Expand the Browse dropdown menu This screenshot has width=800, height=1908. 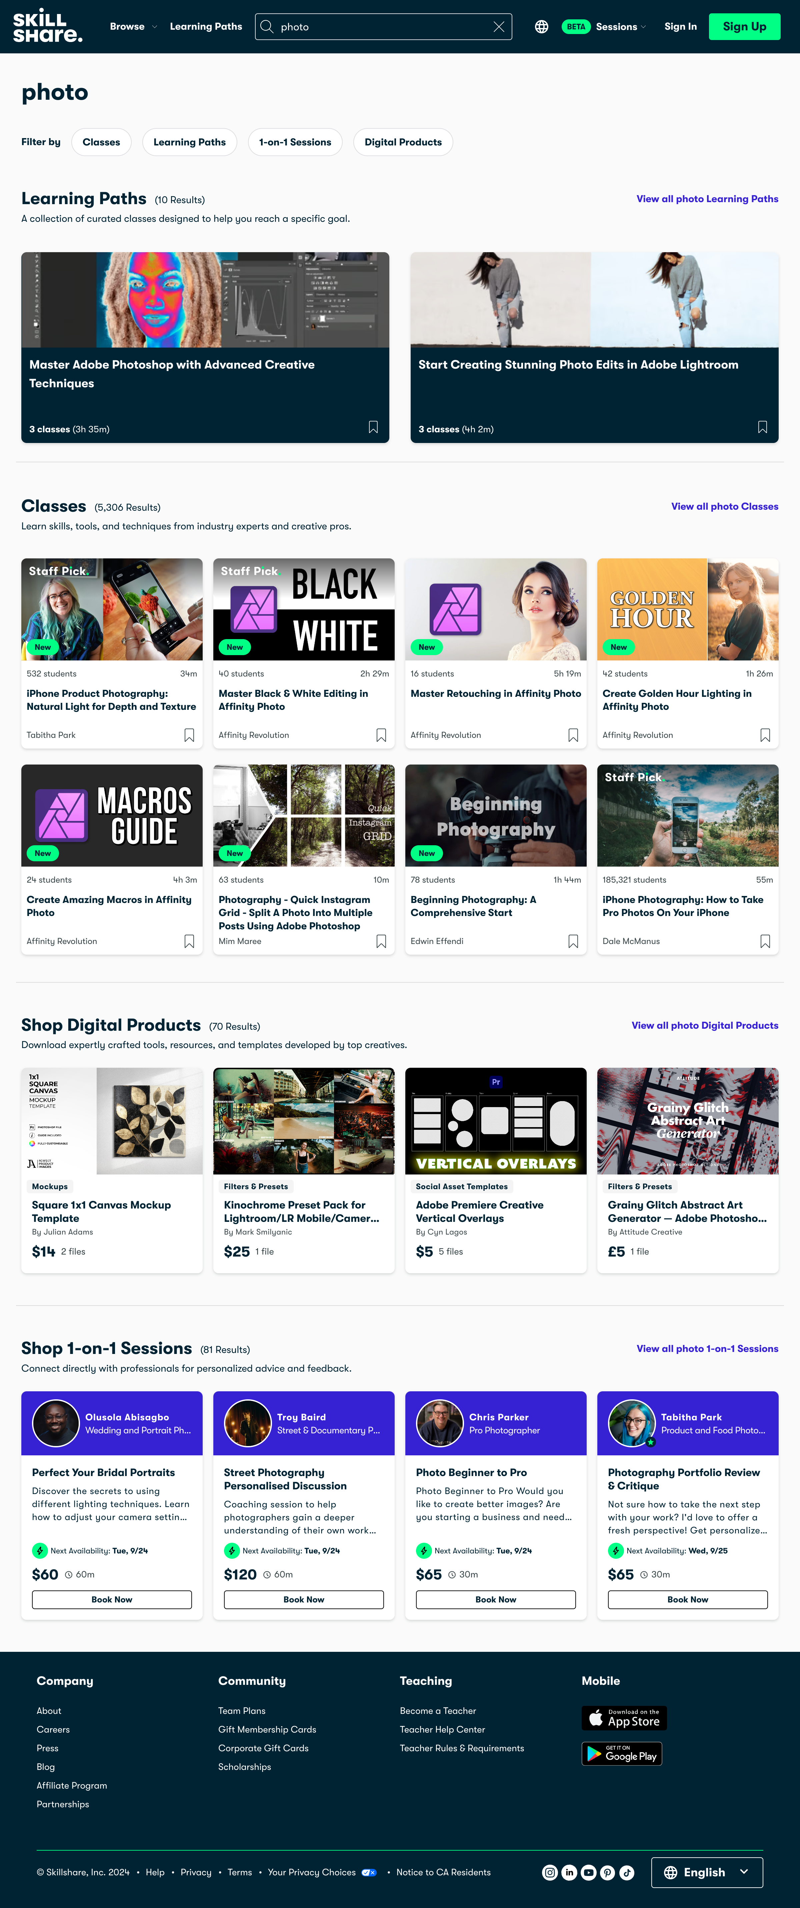tap(133, 27)
